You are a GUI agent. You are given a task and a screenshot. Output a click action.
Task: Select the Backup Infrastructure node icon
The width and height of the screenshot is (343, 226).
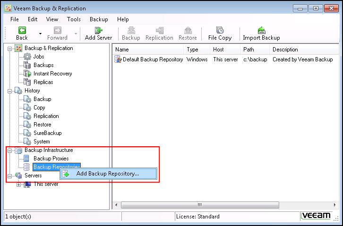coord(18,150)
